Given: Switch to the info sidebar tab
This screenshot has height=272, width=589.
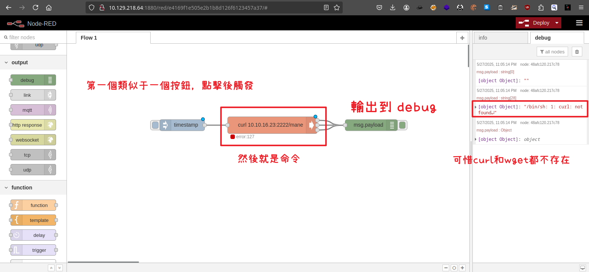Looking at the screenshot, I should coord(501,38).
